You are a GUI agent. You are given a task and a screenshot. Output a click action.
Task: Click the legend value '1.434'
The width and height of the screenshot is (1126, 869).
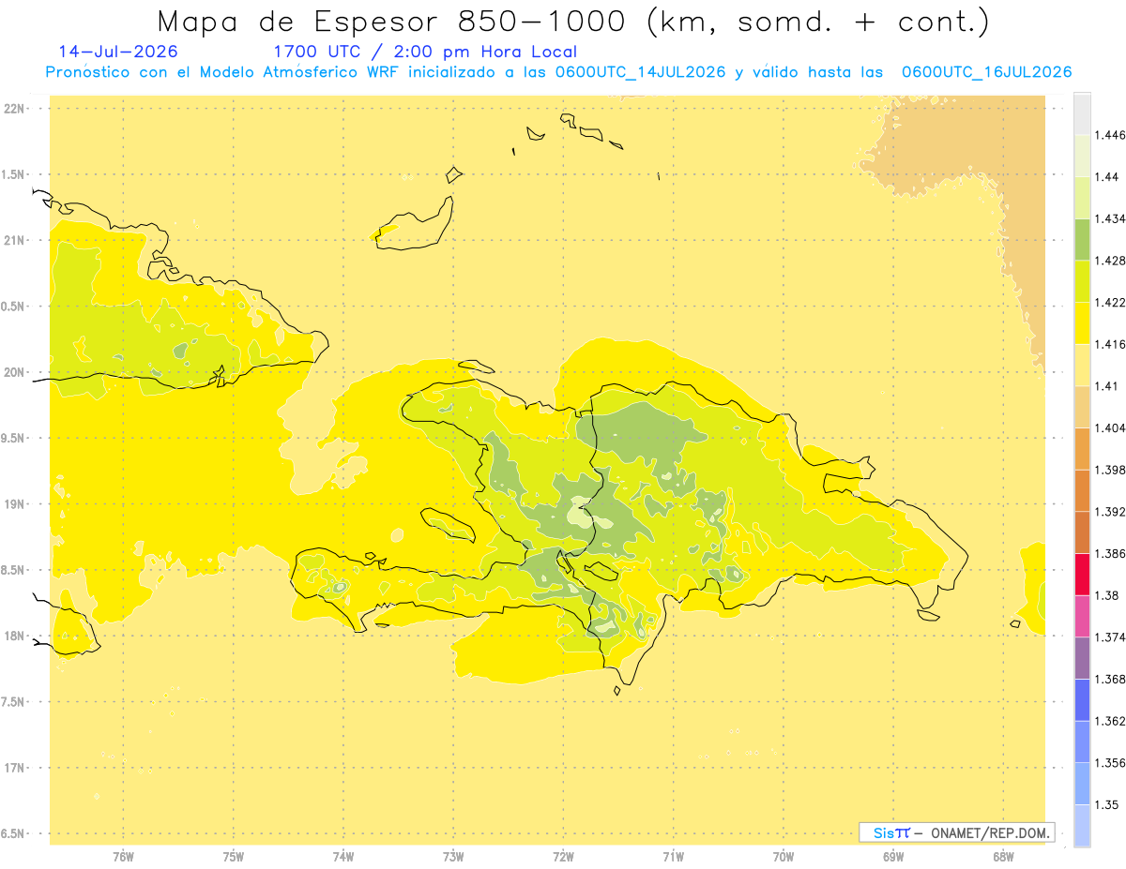pyautogui.click(x=1111, y=218)
